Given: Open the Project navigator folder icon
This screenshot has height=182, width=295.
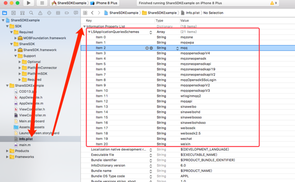Looking at the screenshot, I should [5, 13].
